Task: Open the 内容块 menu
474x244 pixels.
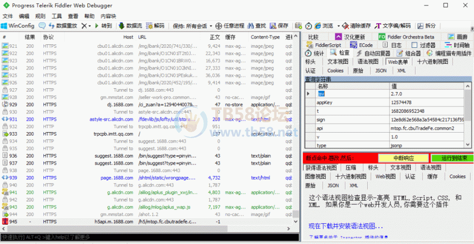Action: point(108,16)
